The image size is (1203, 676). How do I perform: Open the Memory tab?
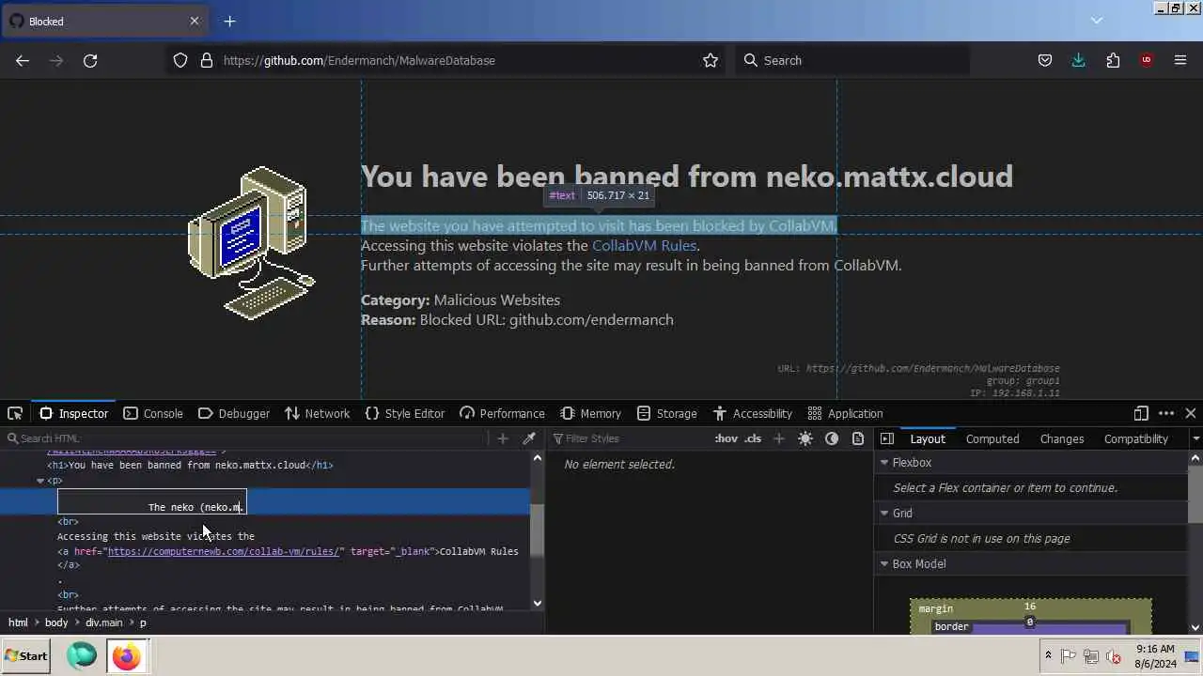(x=590, y=413)
